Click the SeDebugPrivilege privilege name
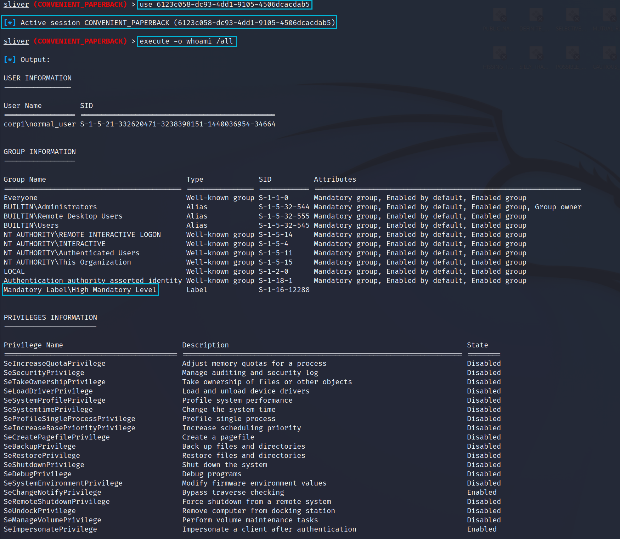Image resolution: width=620 pixels, height=539 pixels. (38, 474)
